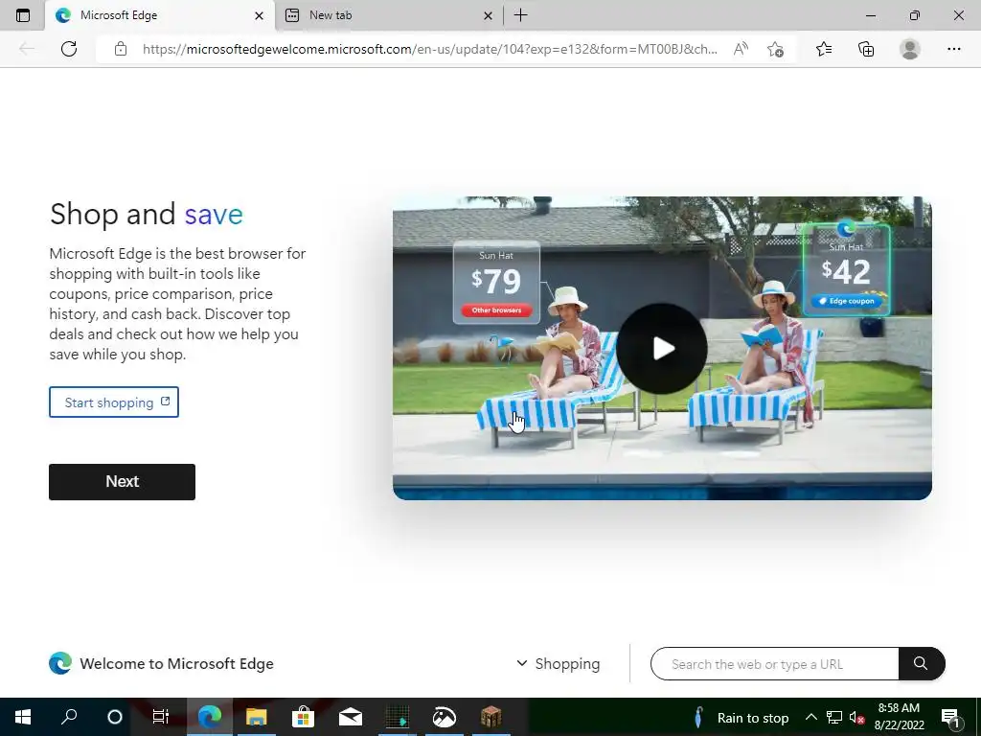
Task: Open the Minecraft block taskbar icon
Action: 491,717
